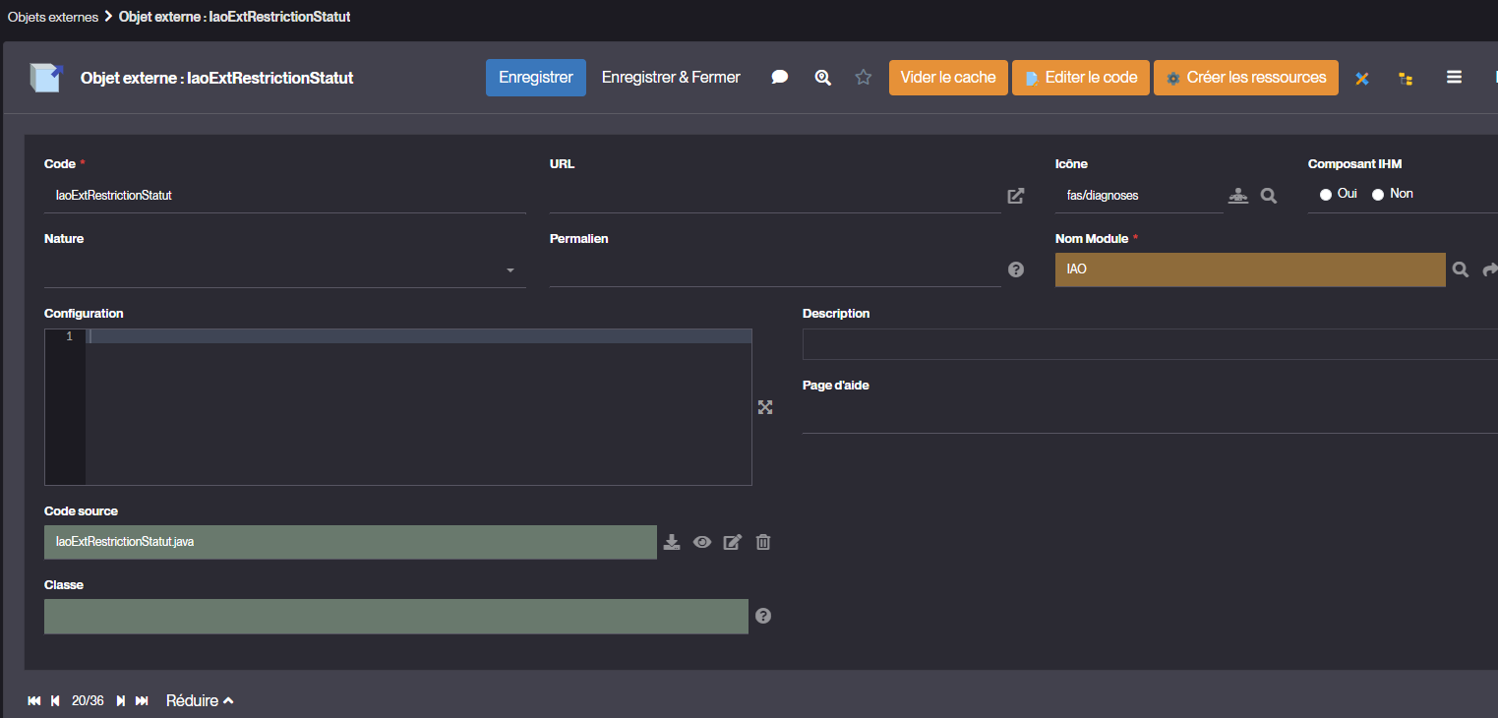The height and width of the screenshot is (718, 1498).
Task: Click the Editer le code button
Action: [1081, 78]
